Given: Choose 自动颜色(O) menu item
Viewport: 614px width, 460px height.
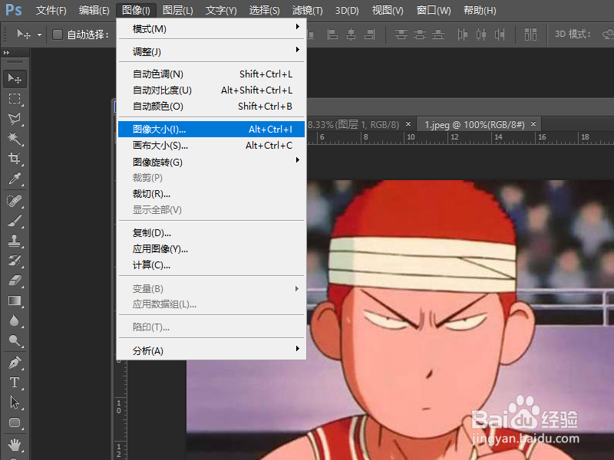Looking at the screenshot, I should click(212, 106).
